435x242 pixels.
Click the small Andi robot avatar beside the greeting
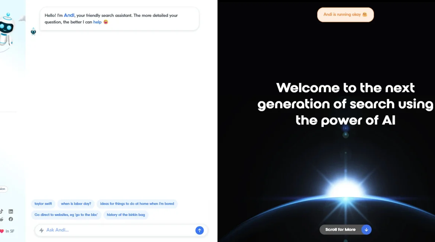(33, 31)
